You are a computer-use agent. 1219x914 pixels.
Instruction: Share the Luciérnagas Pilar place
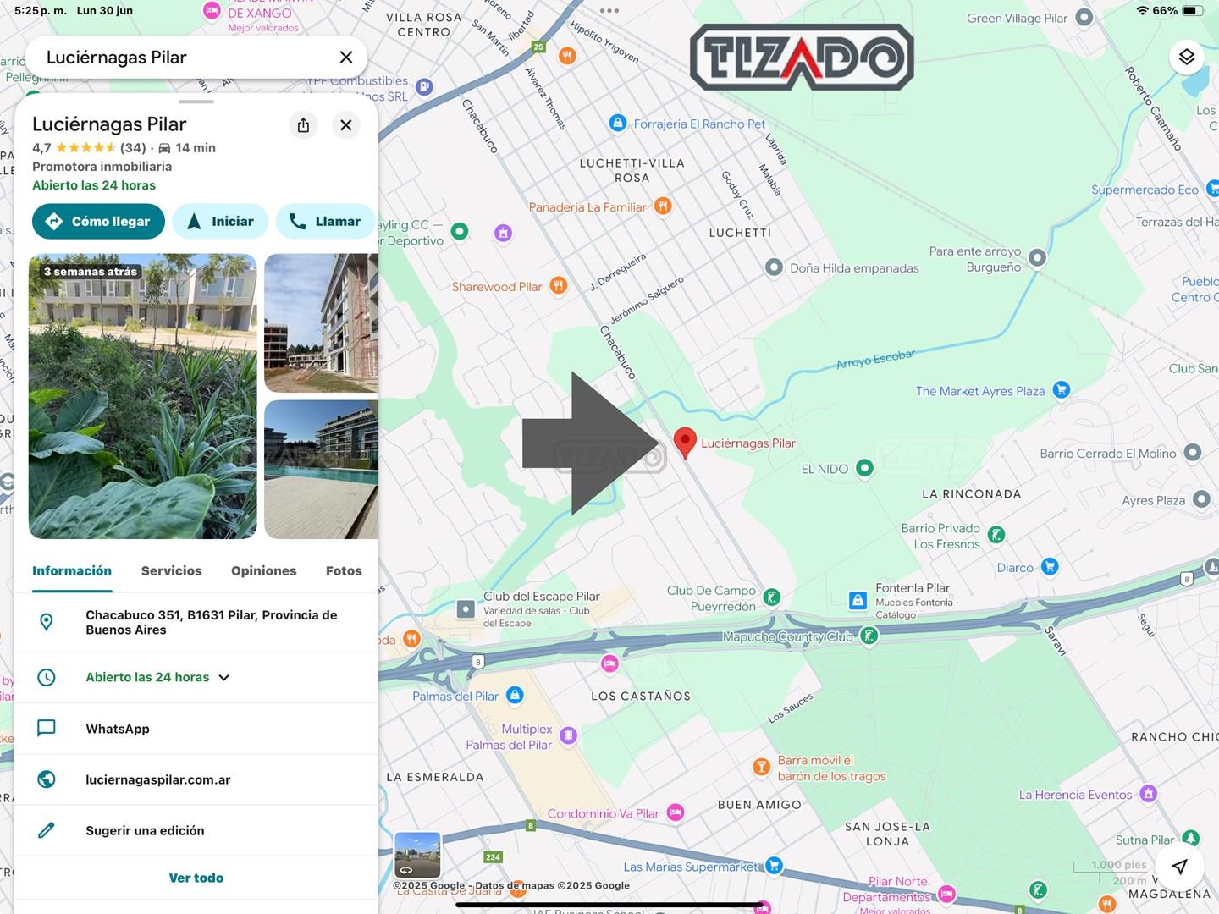[x=303, y=125]
